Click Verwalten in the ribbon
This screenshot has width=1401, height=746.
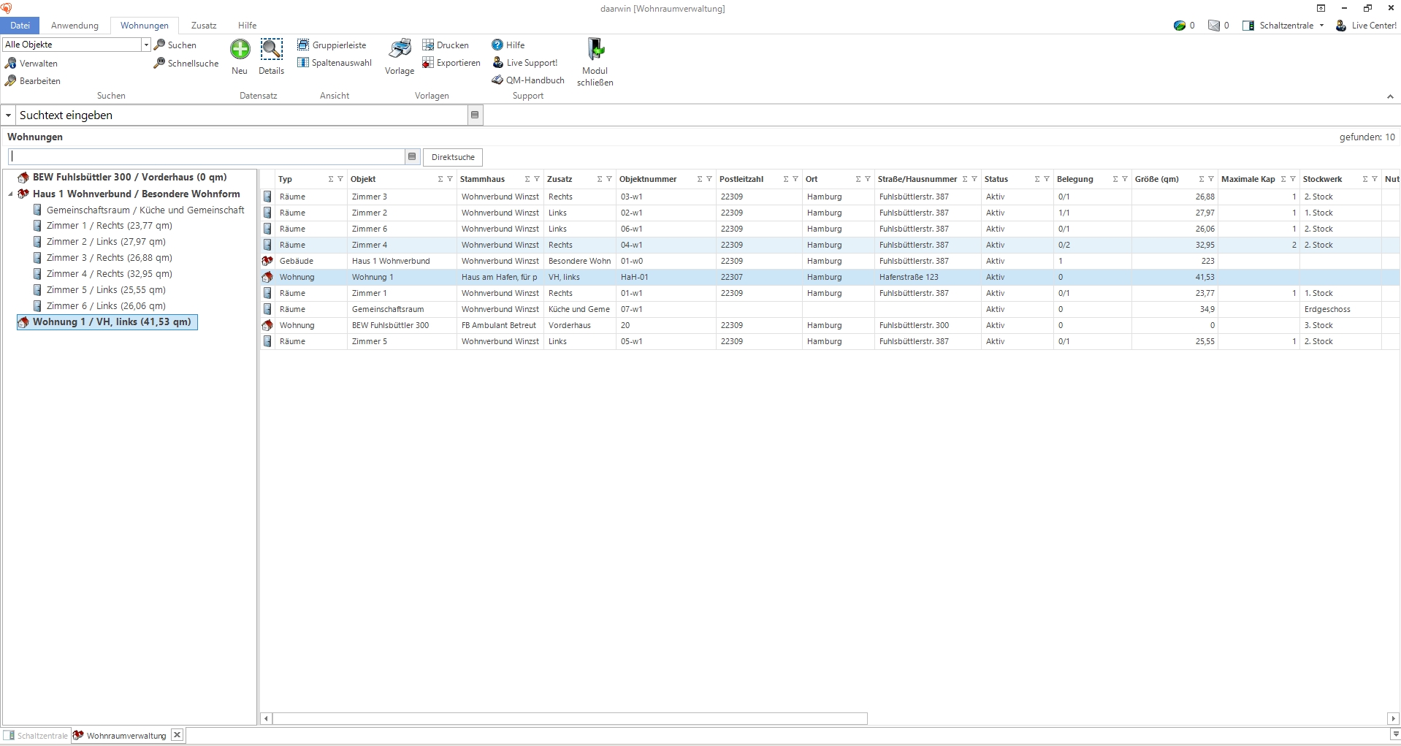(31, 64)
